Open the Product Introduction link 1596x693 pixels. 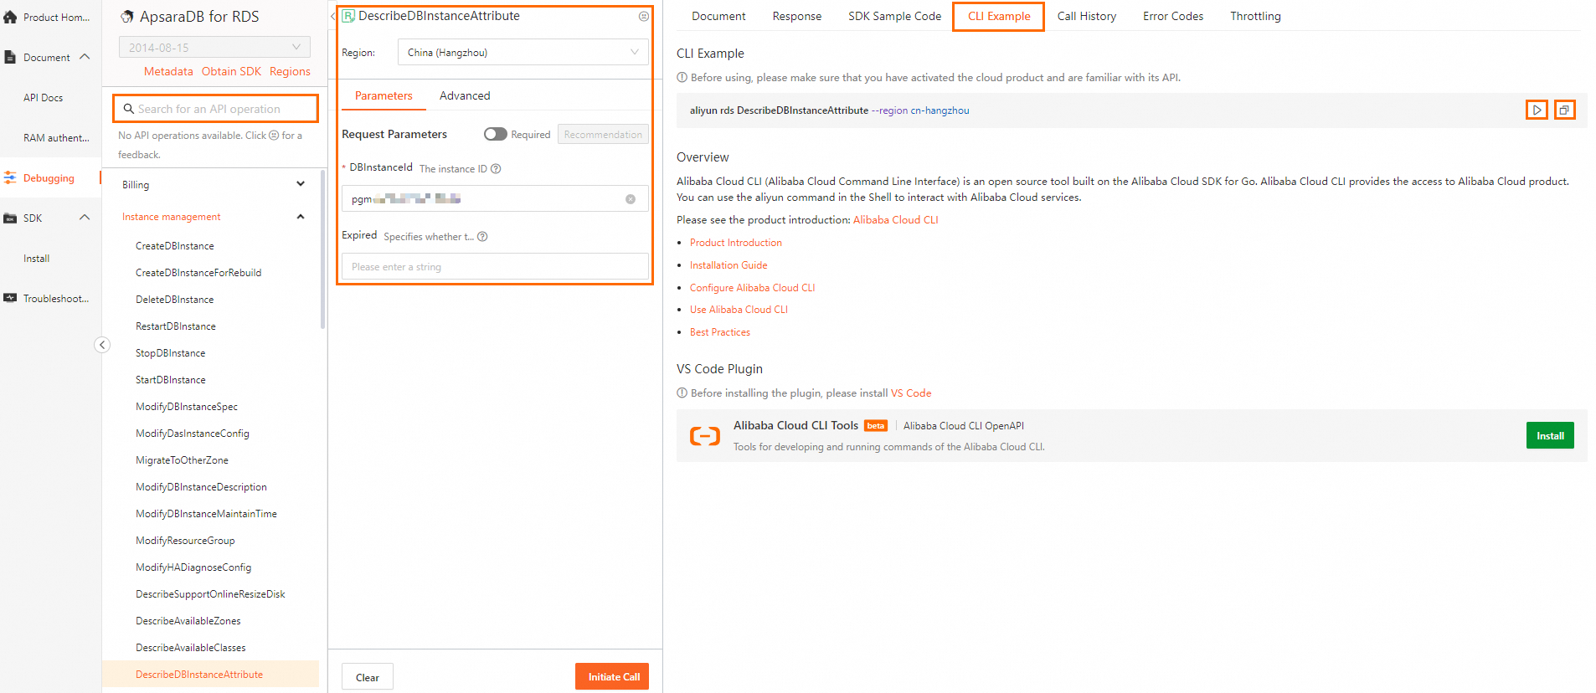[736, 243]
